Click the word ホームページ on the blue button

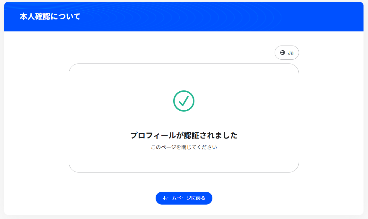pos(177,198)
